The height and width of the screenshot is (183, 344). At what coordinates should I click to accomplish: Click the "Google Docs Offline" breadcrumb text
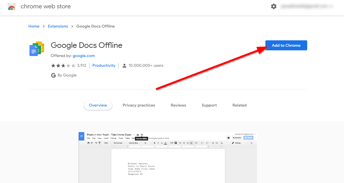point(96,26)
